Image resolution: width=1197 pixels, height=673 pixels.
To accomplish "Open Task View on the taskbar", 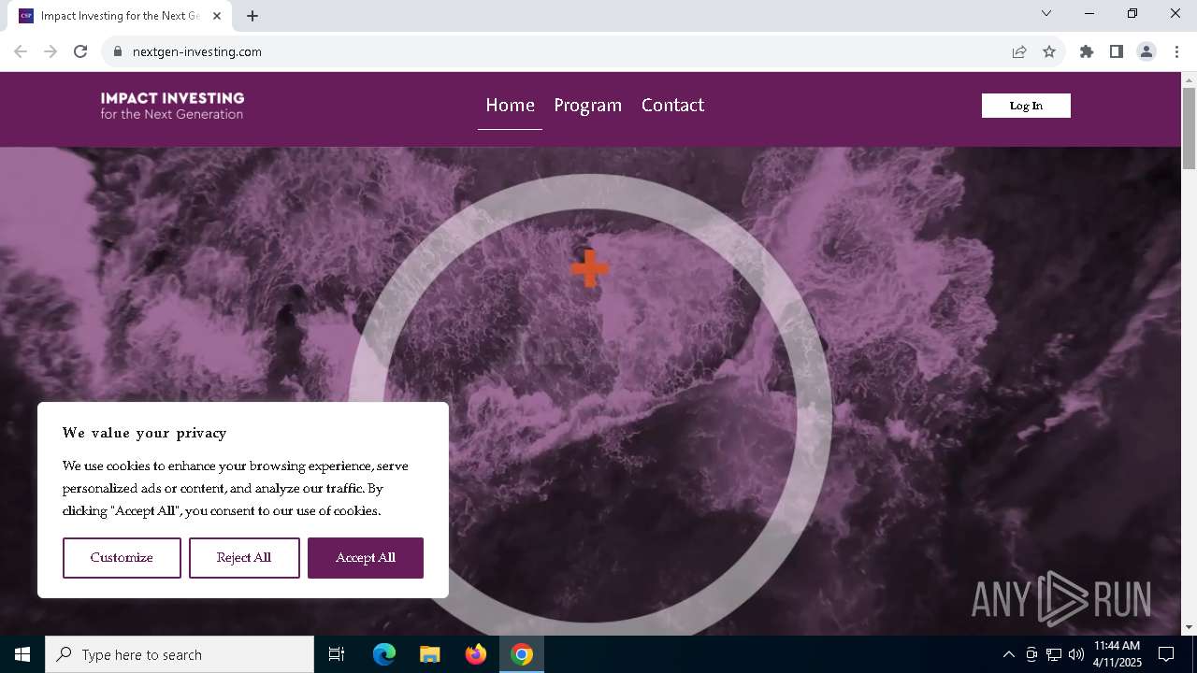I will 337,654.
